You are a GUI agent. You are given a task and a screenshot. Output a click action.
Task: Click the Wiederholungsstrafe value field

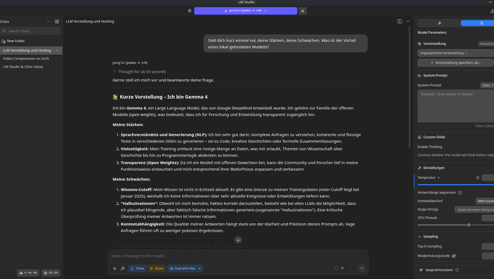488,256
